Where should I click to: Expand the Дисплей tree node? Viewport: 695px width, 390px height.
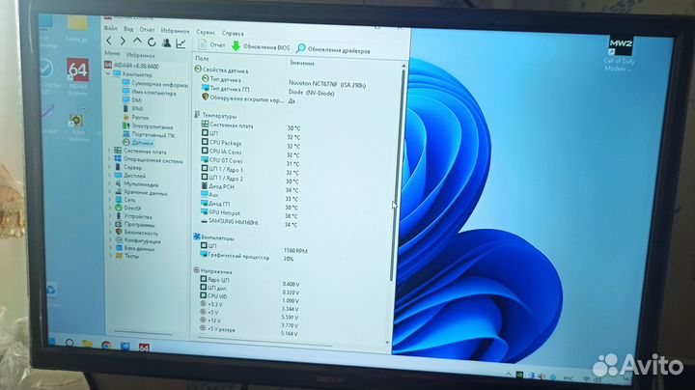click(x=110, y=175)
